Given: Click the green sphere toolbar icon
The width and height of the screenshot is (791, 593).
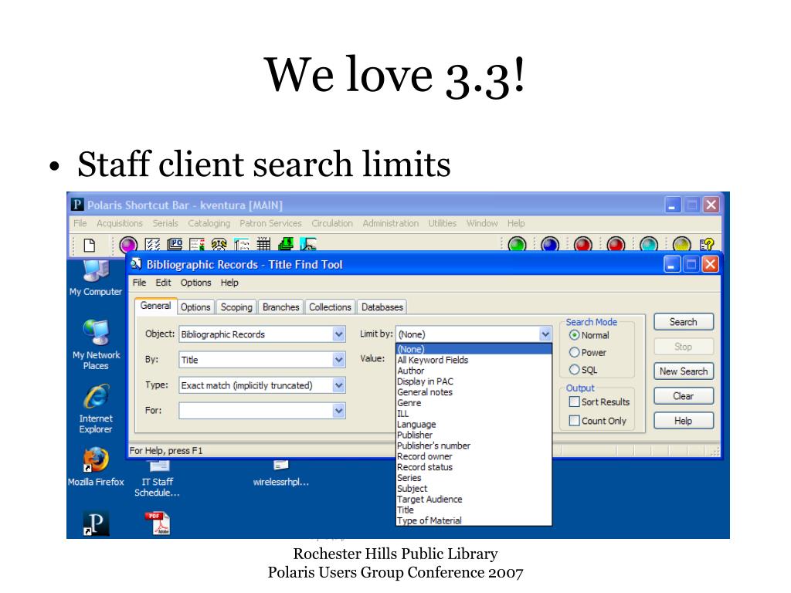Looking at the screenshot, I should (x=517, y=245).
